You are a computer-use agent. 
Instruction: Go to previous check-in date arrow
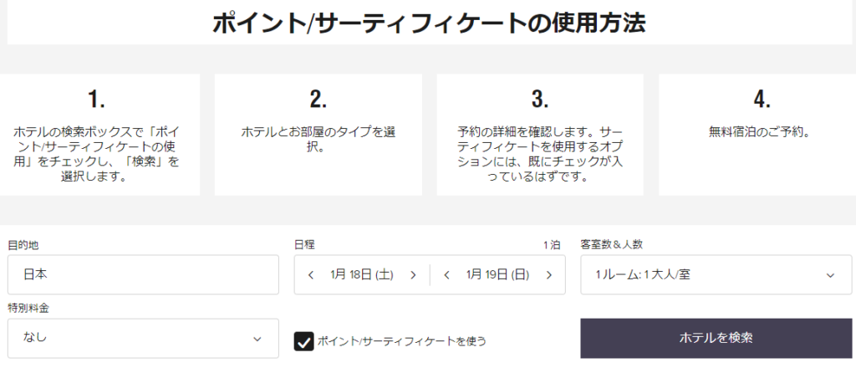click(x=311, y=274)
